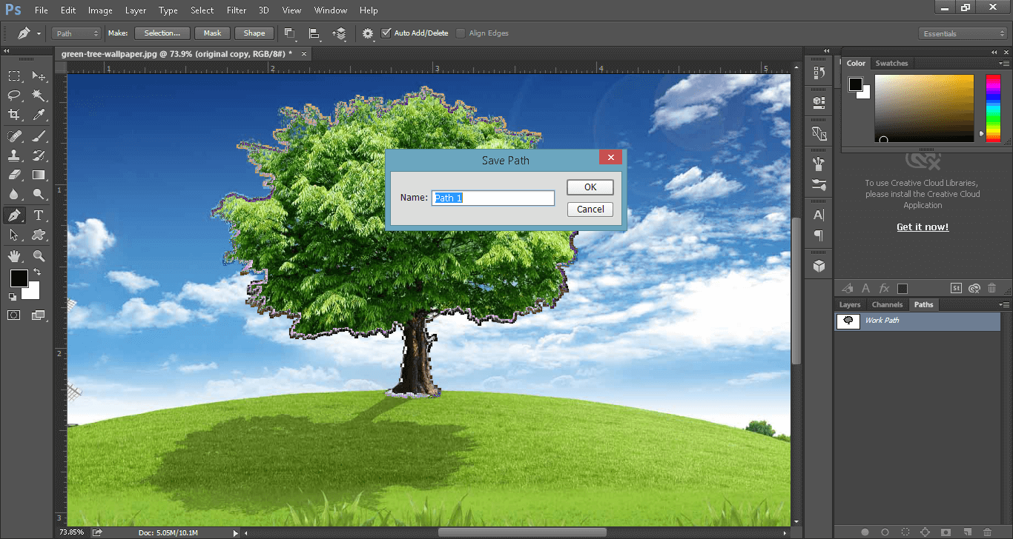
Task: Pick the Zoom tool
Action: (x=39, y=255)
